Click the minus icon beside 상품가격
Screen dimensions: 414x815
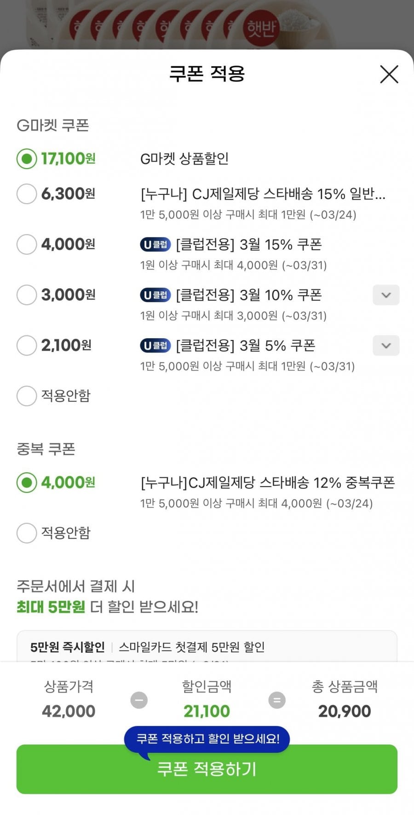pos(139,700)
